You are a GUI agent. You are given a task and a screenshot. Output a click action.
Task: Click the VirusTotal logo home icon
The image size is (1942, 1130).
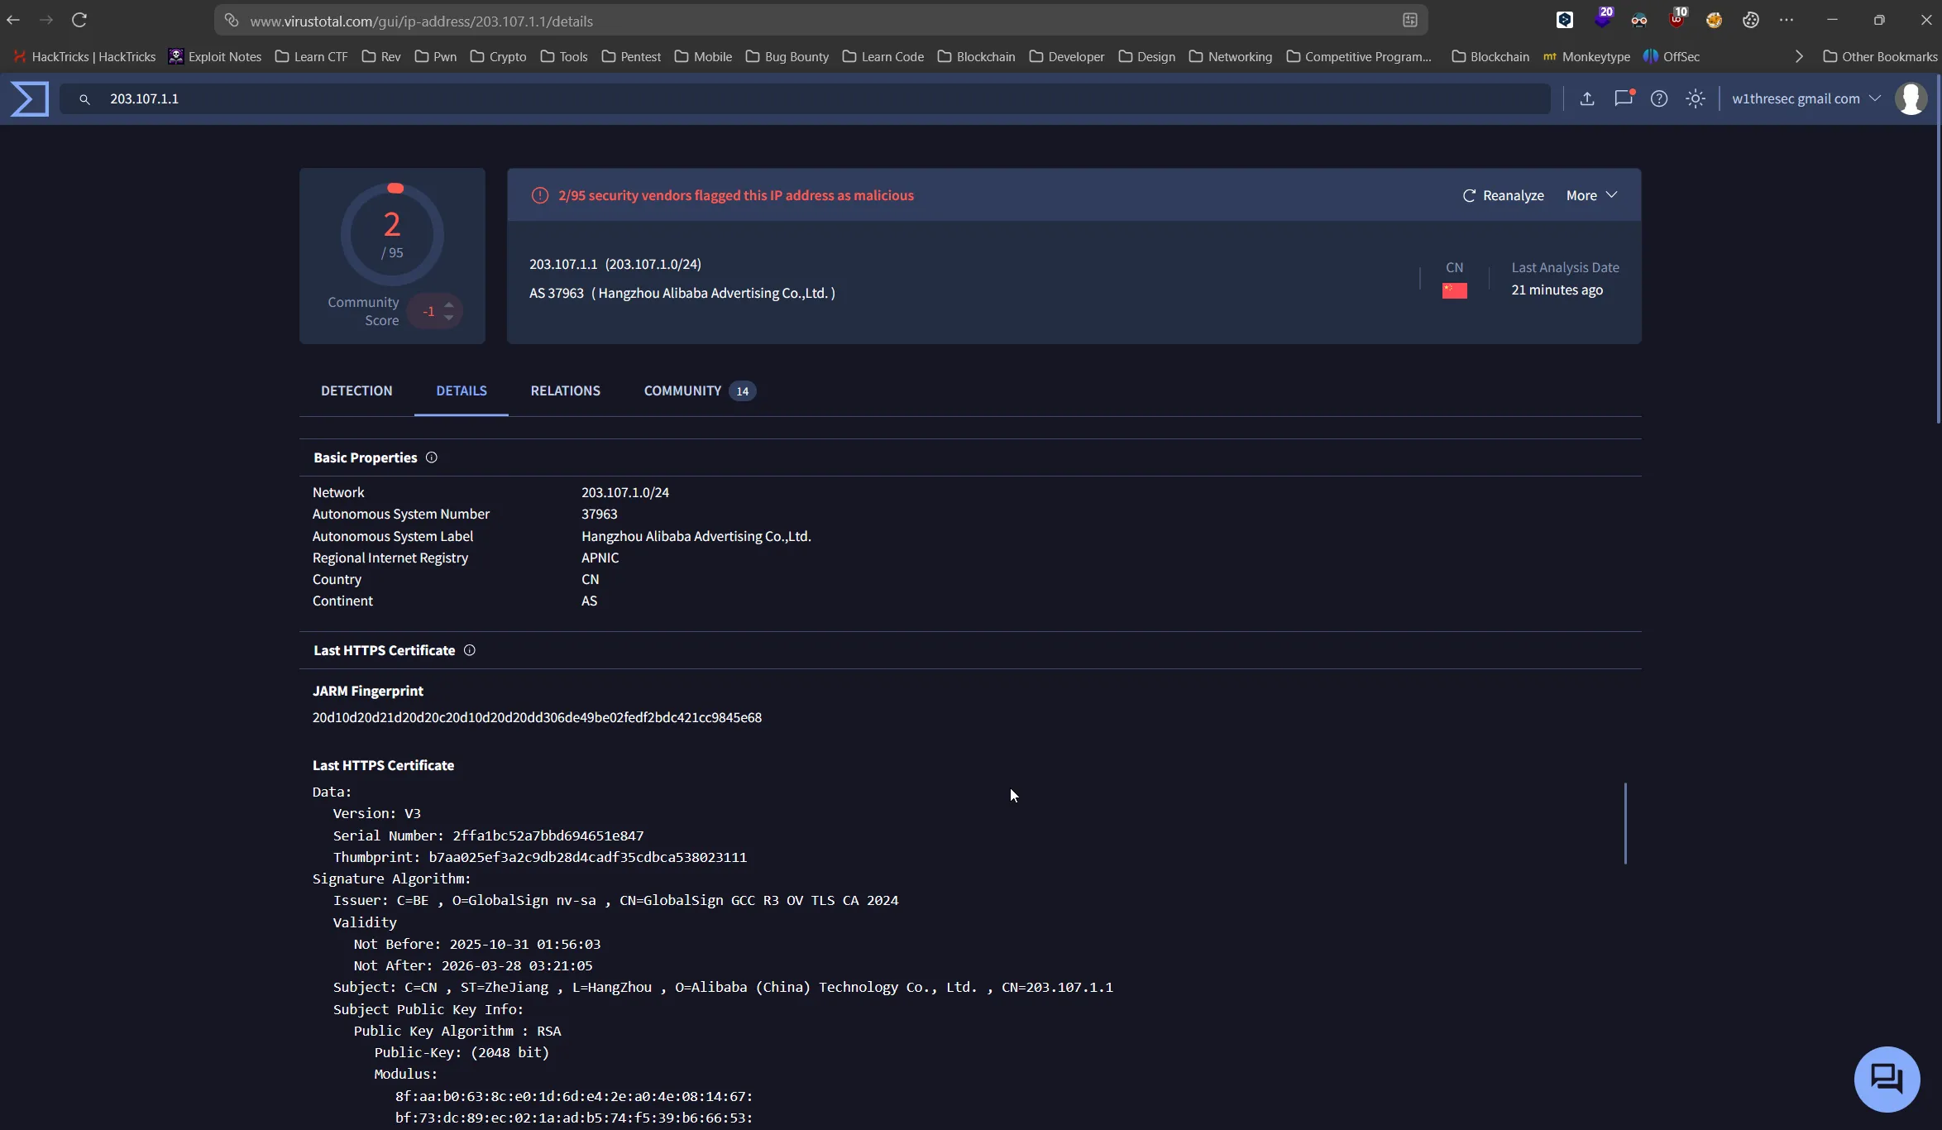[30, 99]
